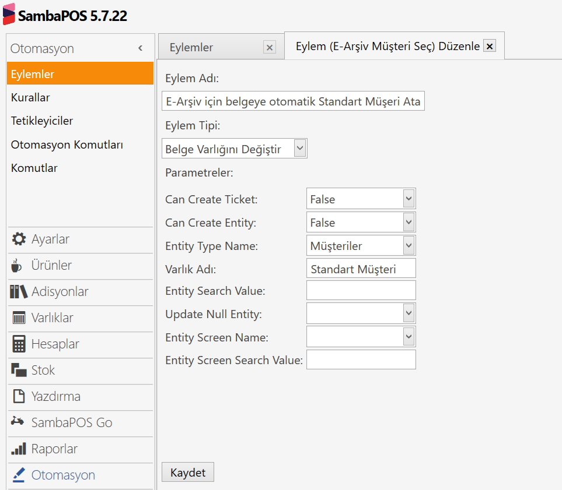Open Varlıklar using its sidebar icon
The image size is (562, 490).
click(x=19, y=318)
